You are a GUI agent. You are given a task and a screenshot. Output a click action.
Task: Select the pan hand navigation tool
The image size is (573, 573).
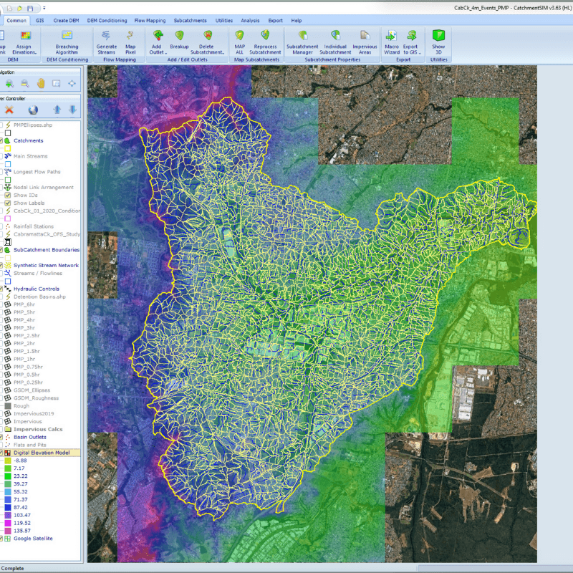coord(41,84)
